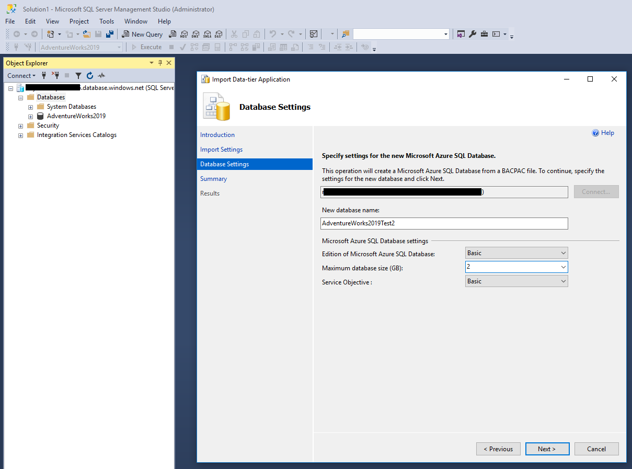Open the toolbar search combo box dropdown arrow
Screen dimensions: 632x469
point(446,34)
